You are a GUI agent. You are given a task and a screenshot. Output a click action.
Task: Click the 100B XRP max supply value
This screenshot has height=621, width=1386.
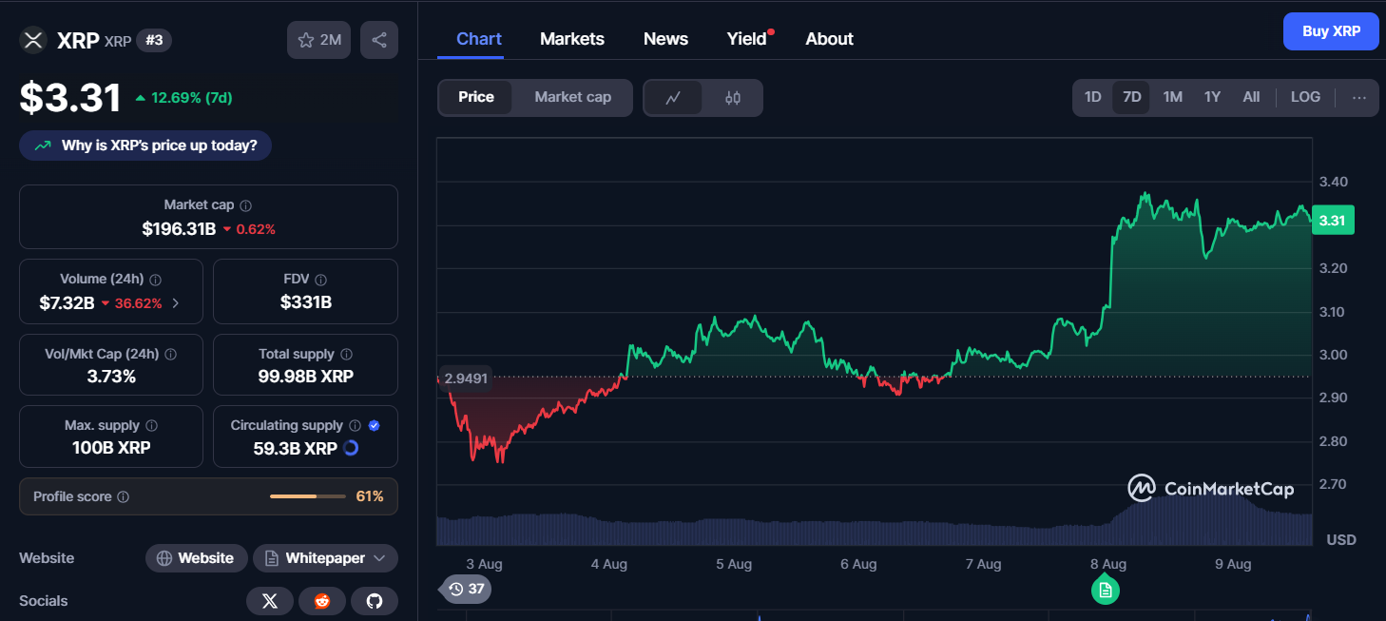point(111,448)
